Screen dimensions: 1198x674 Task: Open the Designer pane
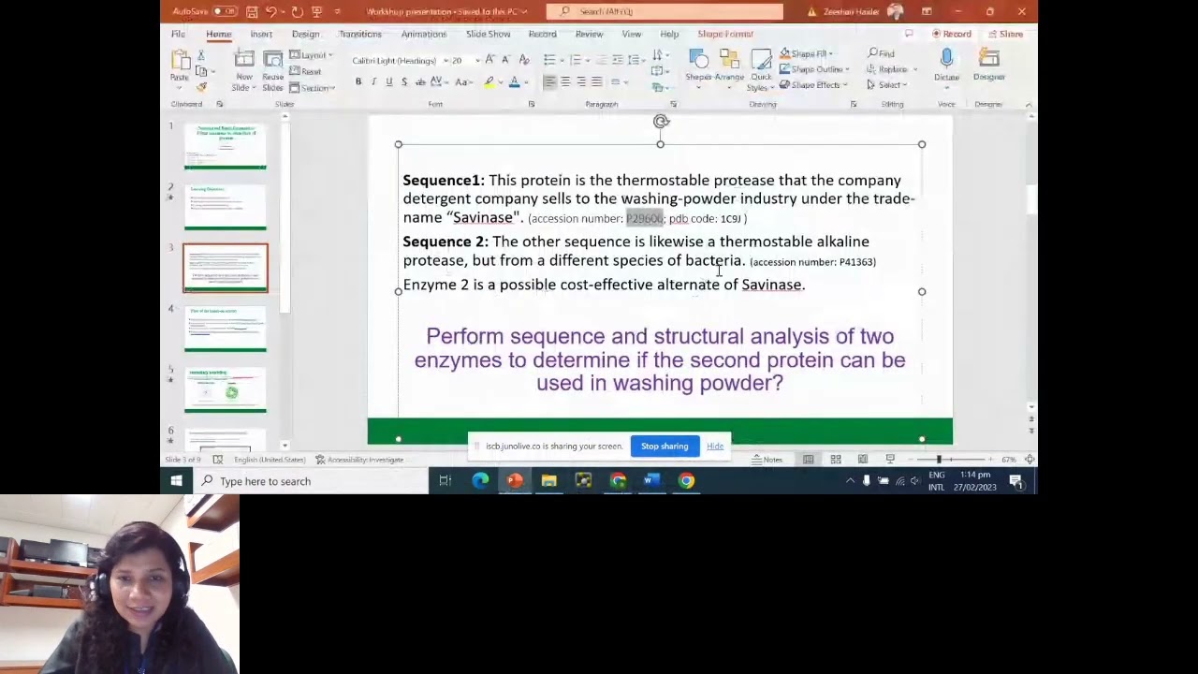pos(988,66)
